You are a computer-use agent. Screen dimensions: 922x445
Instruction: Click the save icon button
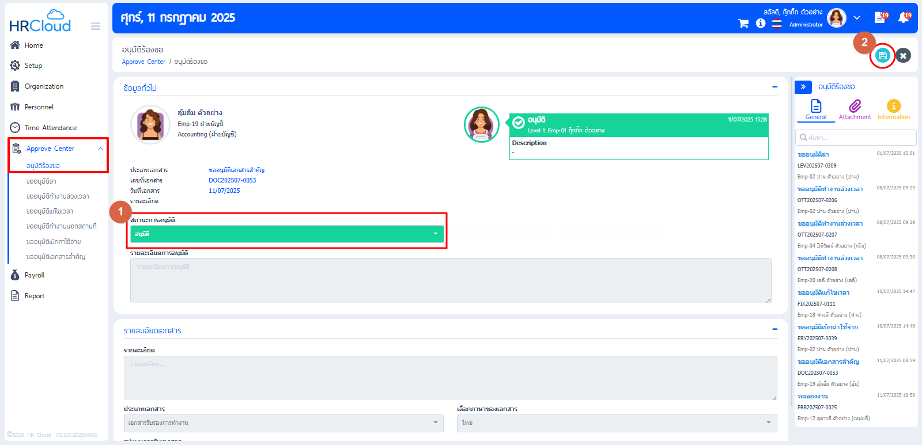(x=882, y=55)
